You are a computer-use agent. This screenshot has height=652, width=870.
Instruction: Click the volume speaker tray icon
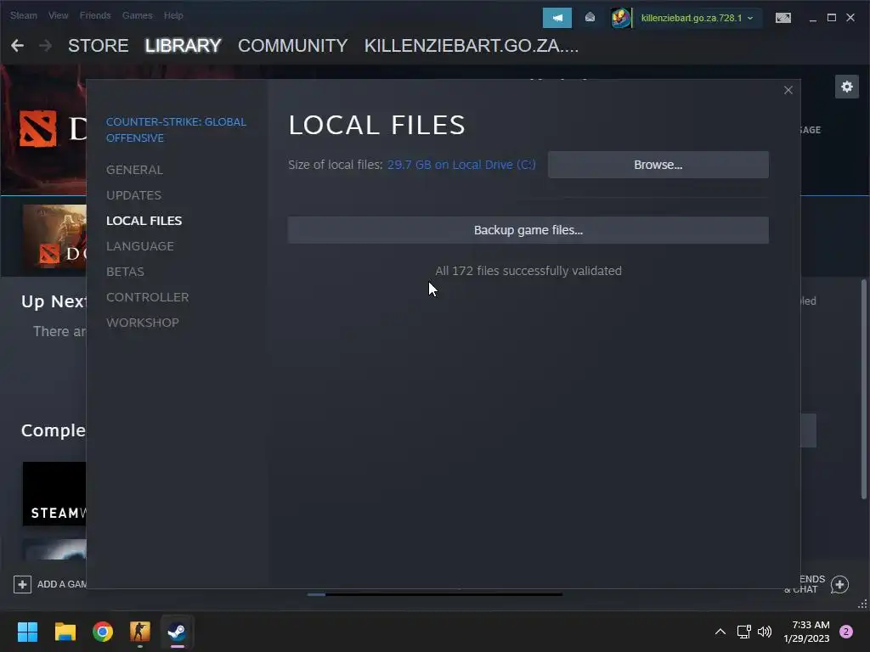(x=765, y=632)
